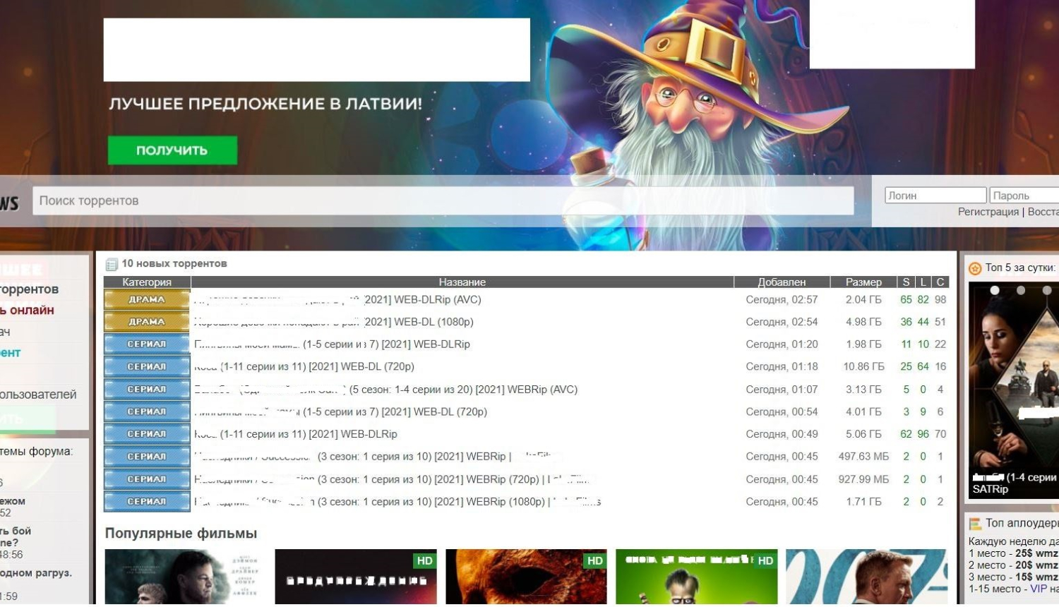1059x607 pixels.
Task: Click the ДРАМА badge on the 2.04 ГБ row
Action: (147, 299)
